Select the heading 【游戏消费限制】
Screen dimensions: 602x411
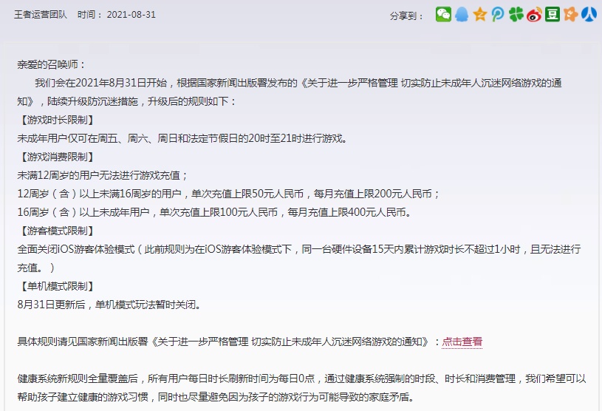pos(57,157)
